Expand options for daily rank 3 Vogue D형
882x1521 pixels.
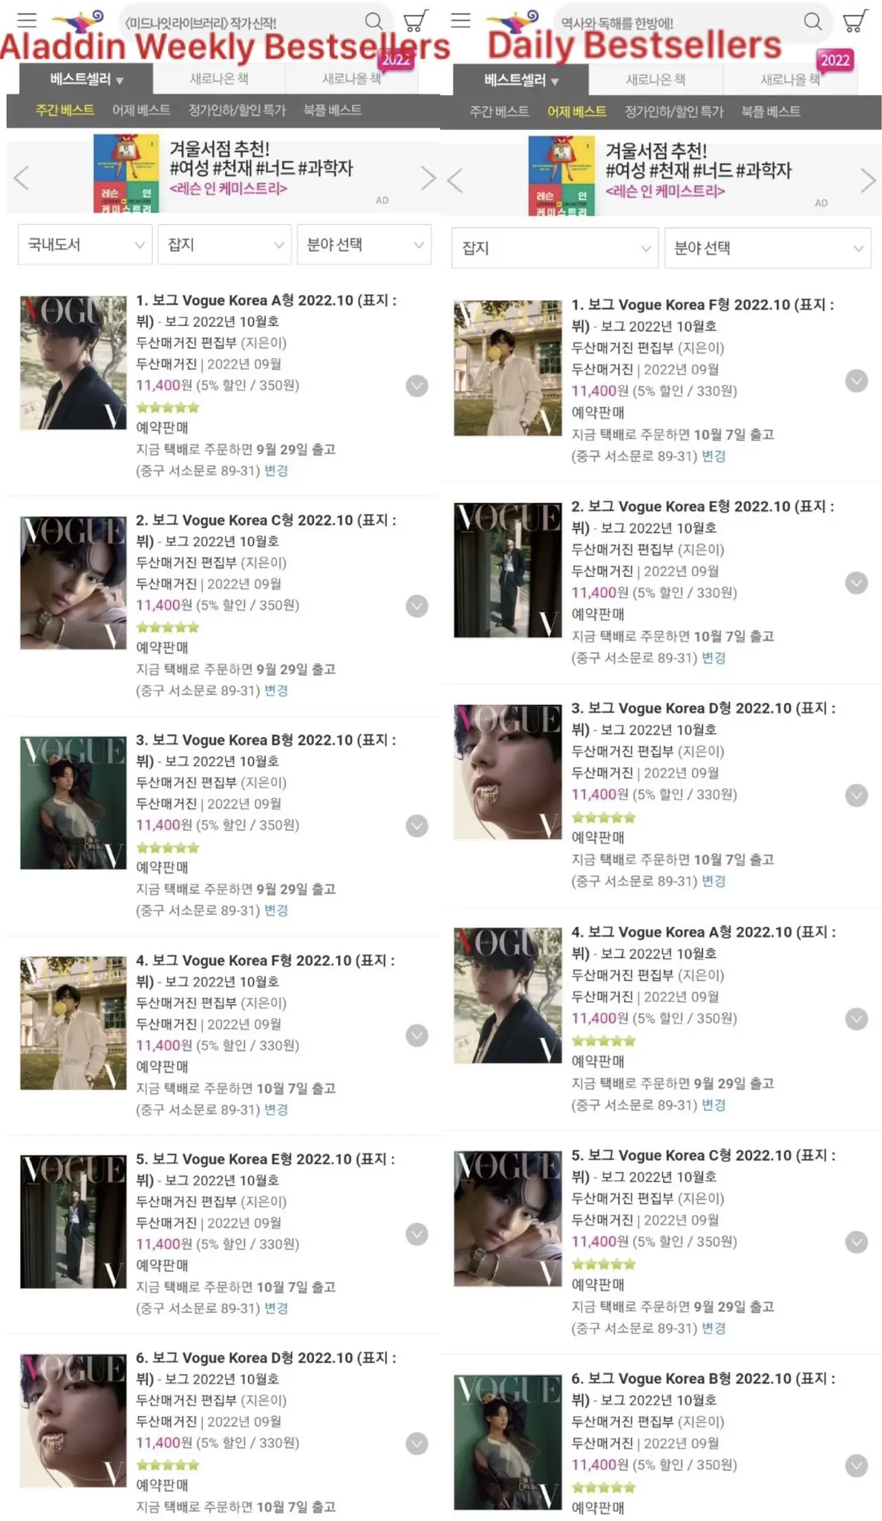pyautogui.click(x=856, y=795)
